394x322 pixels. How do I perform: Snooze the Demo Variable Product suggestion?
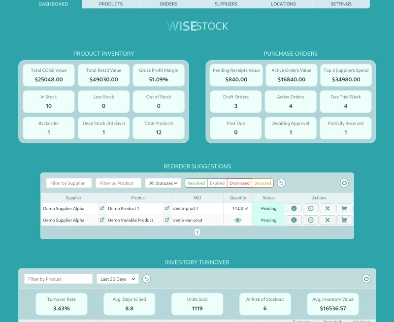tap(311, 220)
